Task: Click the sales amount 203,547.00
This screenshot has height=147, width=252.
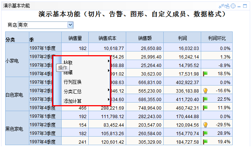Action: click(150, 125)
